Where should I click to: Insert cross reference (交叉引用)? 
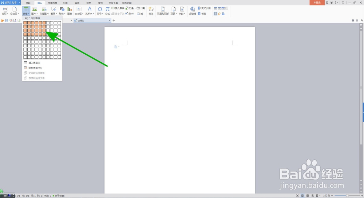[204, 8]
